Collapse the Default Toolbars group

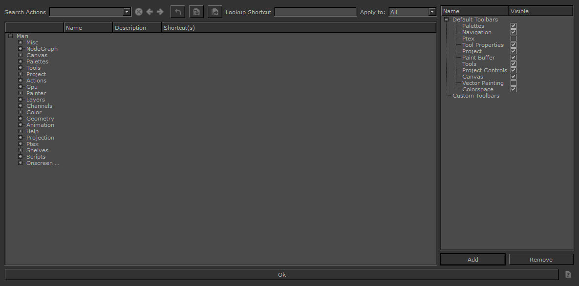(446, 19)
